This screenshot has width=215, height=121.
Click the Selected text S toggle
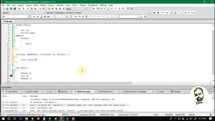[x=112, y=16]
